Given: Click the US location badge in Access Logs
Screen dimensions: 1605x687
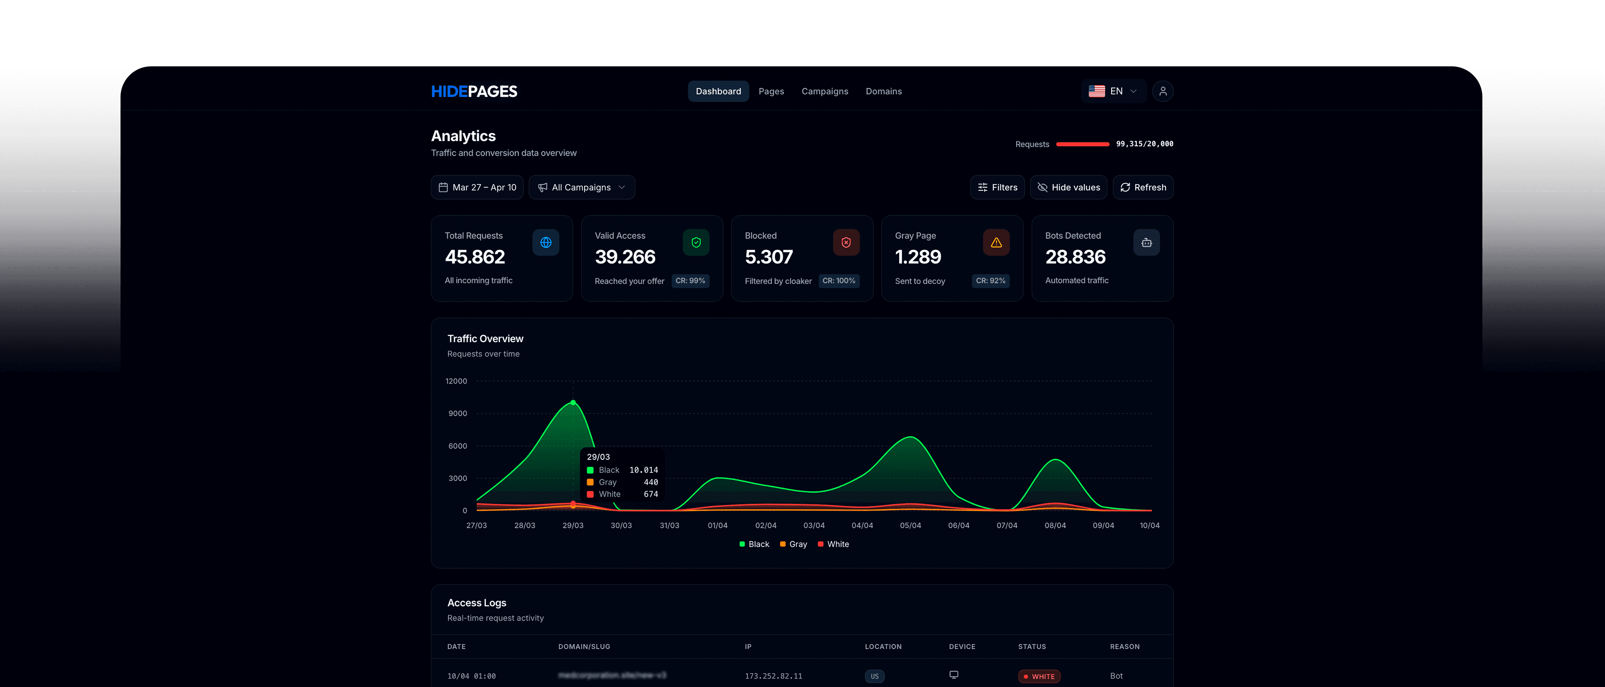Looking at the screenshot, I should tap(875, 676).
